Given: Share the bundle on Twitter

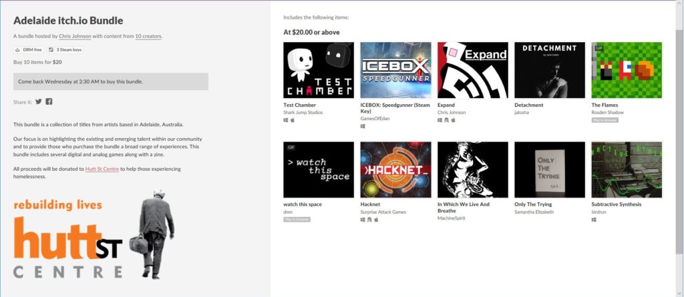Looking at the screenshot, I should 39,101.
